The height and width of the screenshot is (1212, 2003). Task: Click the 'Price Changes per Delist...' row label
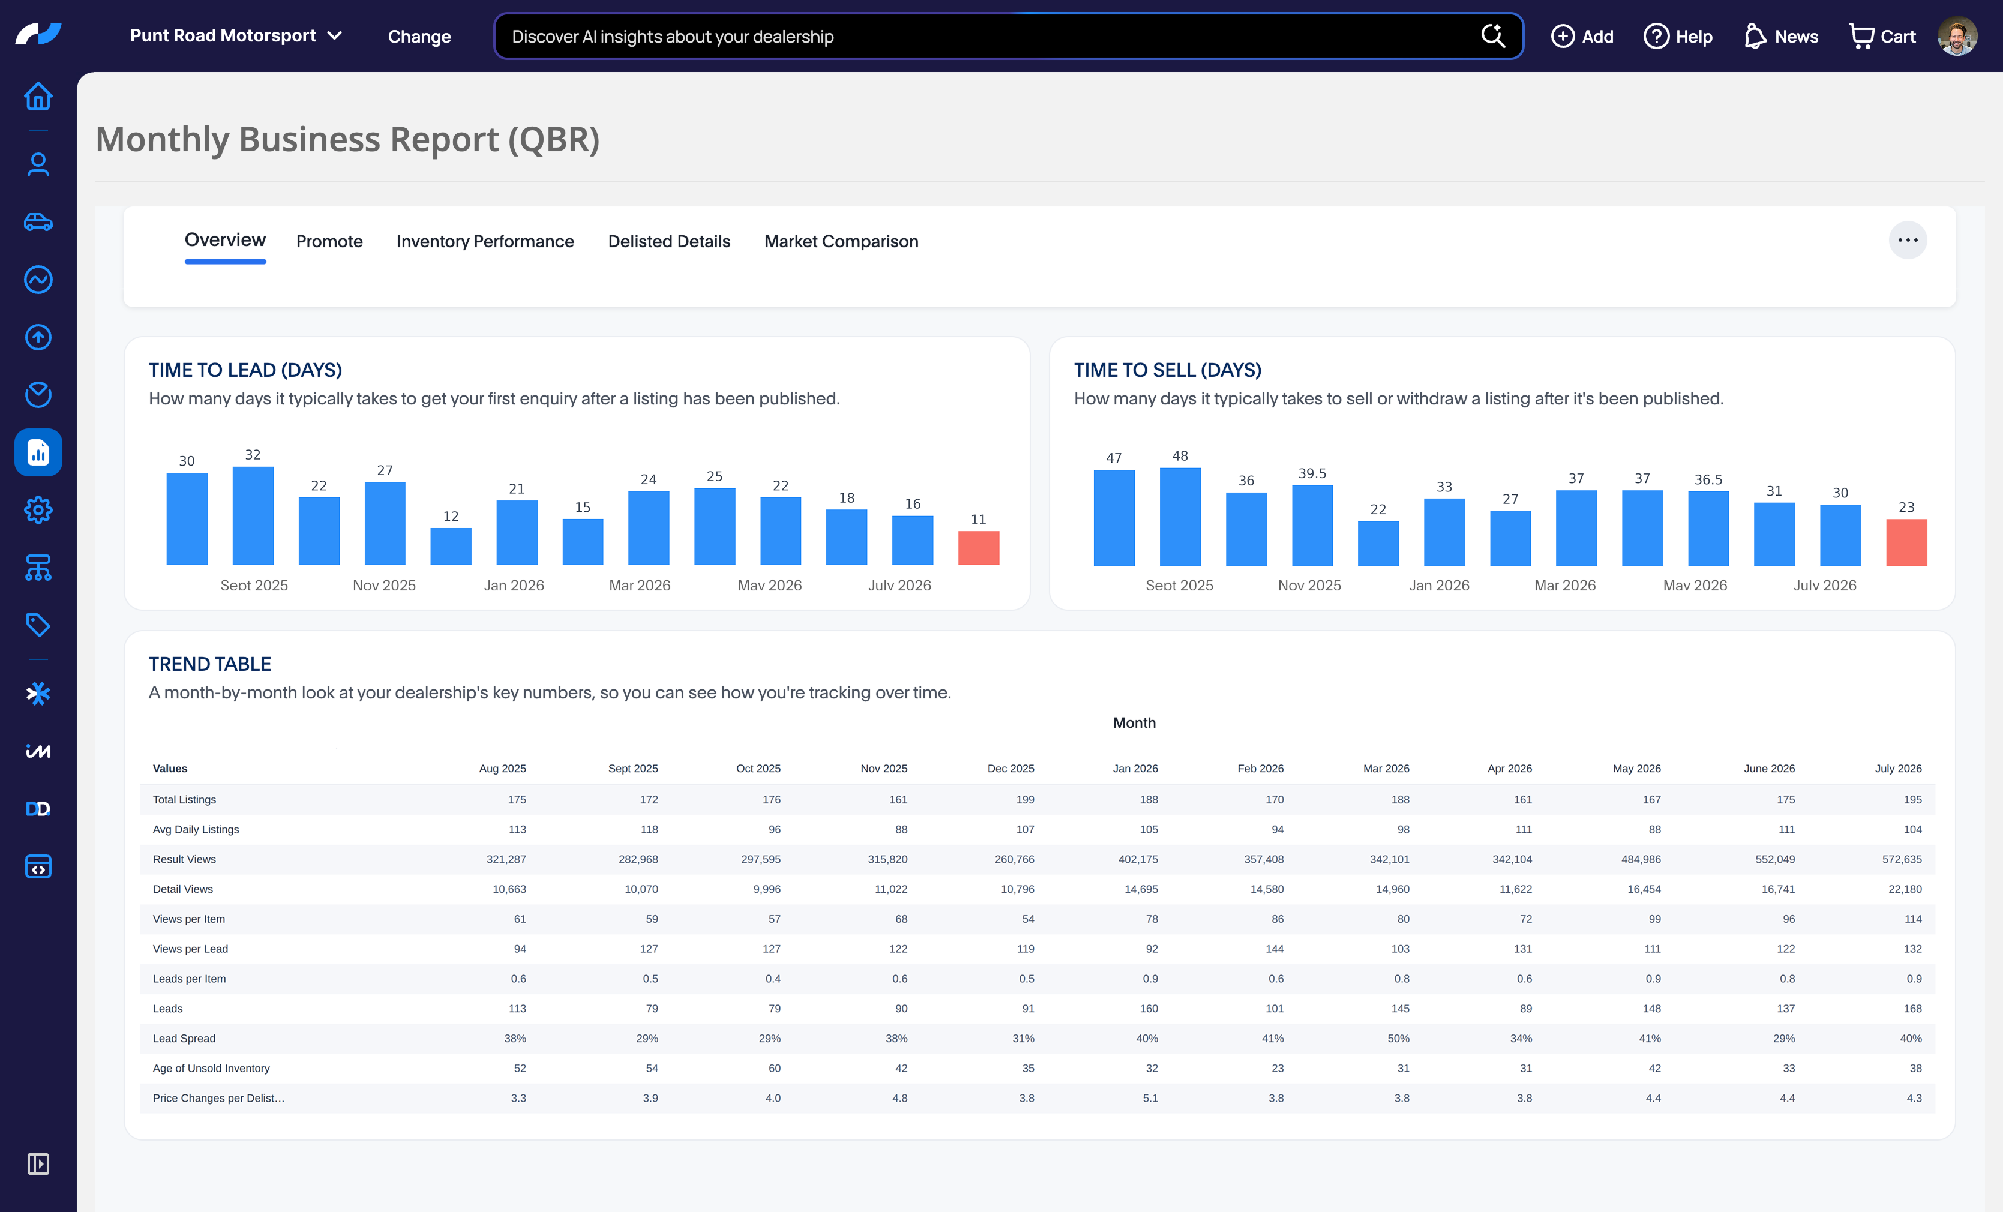click(218, 1098)
